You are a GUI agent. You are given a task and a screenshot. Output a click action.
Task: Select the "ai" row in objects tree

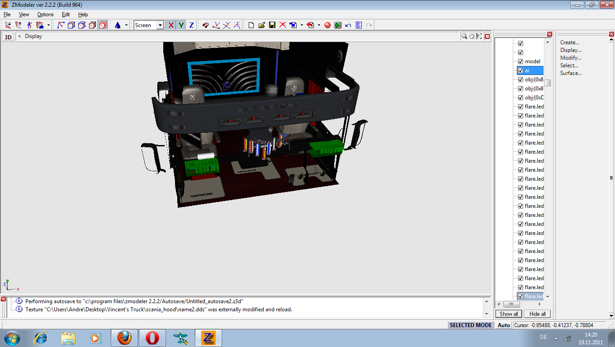coord(530,70)
